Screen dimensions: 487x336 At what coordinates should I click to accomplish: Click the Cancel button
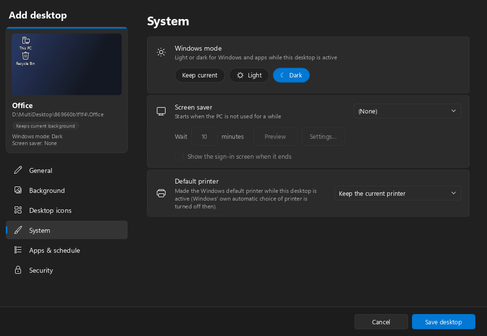coord(381,322)
